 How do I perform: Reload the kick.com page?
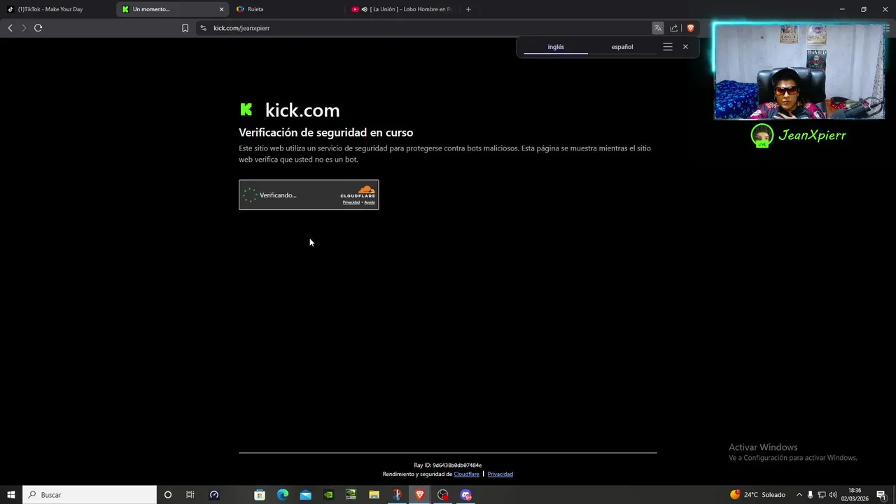38,28
